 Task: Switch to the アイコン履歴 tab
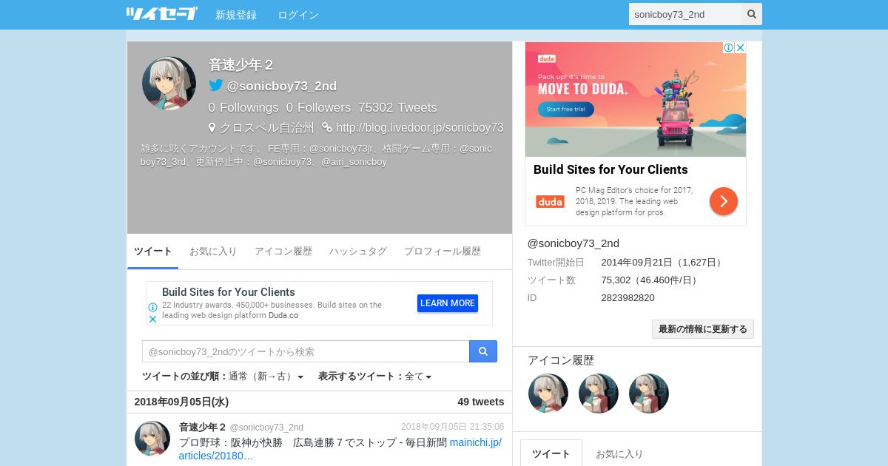click(x=283, y=251)
